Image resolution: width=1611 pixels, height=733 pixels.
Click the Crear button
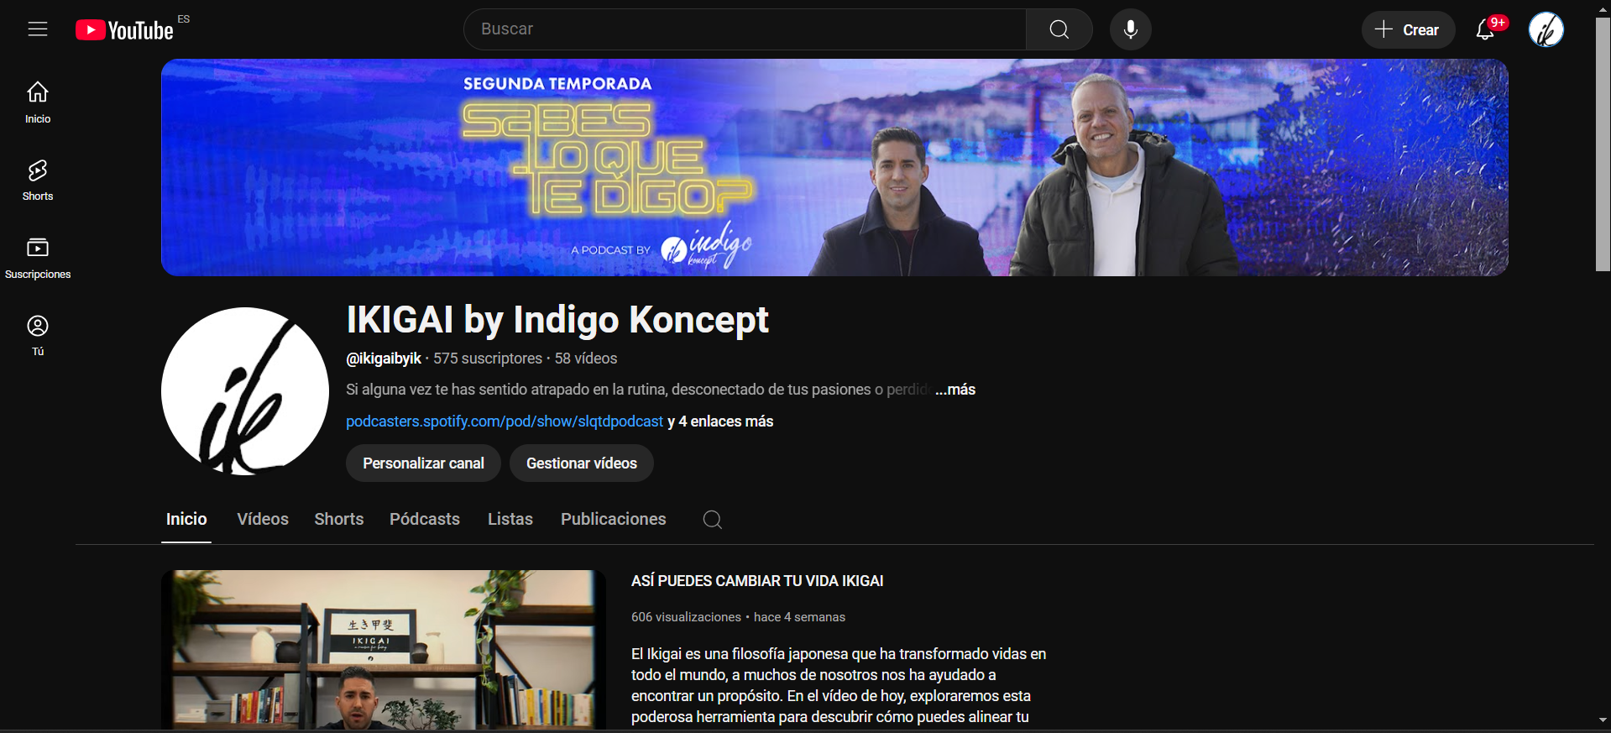(x=1408, y=30)
